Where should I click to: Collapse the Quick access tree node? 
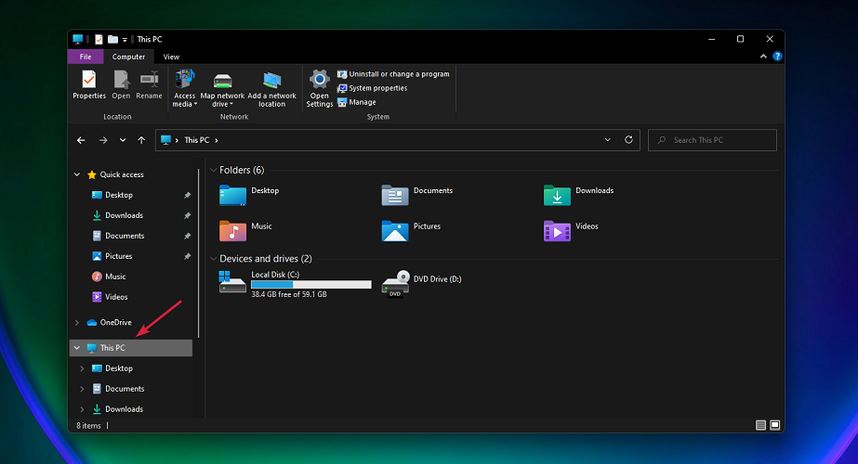(77, 174)
